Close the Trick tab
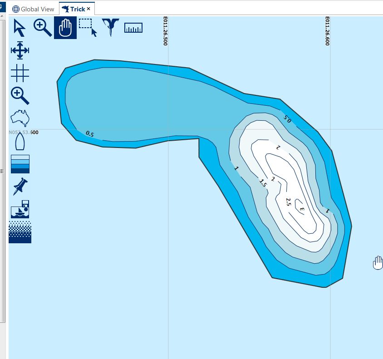 tap(88, 9)
